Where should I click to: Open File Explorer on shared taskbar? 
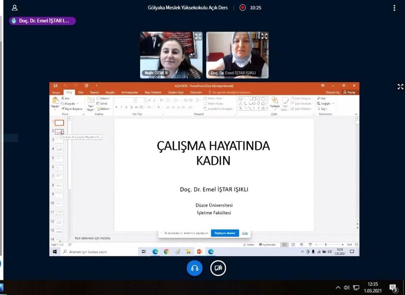pos(188,251)
